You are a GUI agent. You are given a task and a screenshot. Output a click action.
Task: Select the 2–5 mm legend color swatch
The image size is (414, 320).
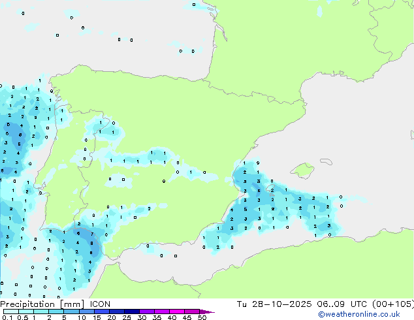56,312
